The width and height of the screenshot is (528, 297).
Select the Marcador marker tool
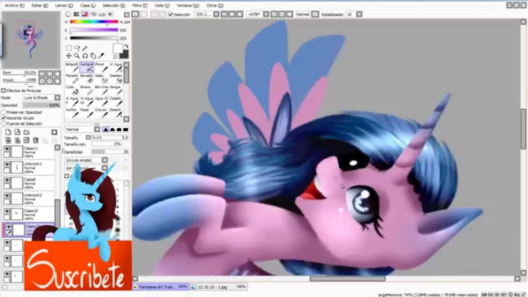72,79
